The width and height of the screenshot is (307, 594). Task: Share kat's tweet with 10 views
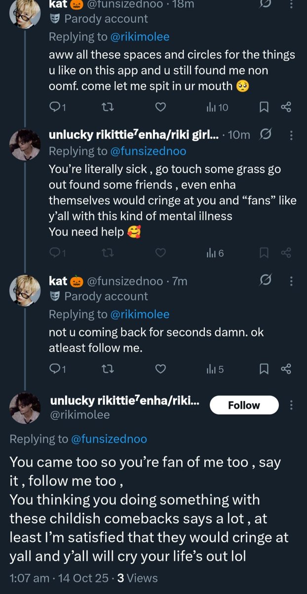[286, 107]
